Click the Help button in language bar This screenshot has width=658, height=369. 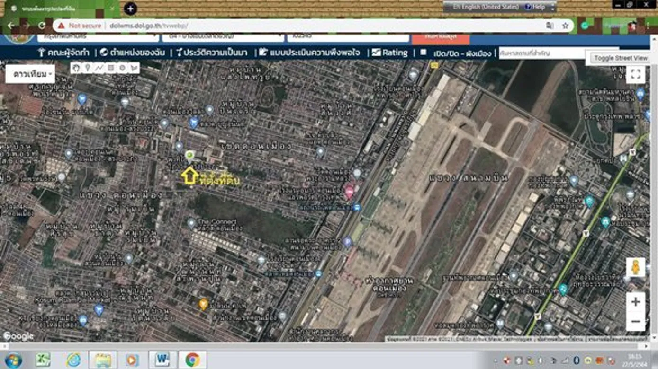pyautogui.click(x=535, y=7)
